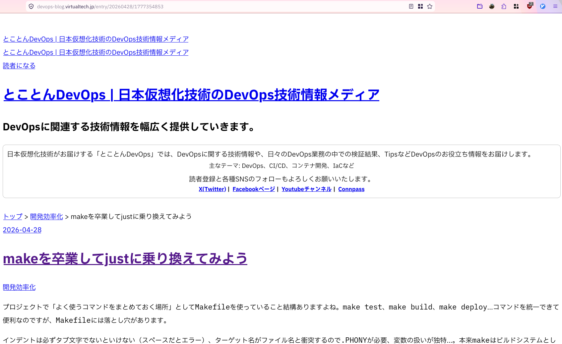Open the hamburger application menu
Image resolution: width=562 pixels, height=344 pixels.
(x=555, y=6)
